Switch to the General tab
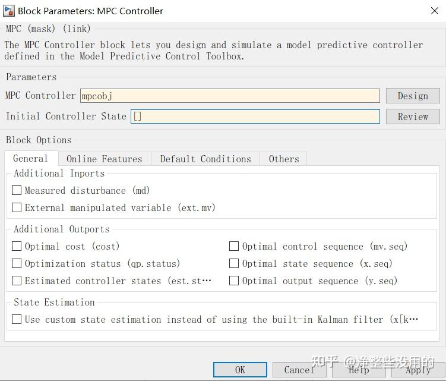 point(30,159)
